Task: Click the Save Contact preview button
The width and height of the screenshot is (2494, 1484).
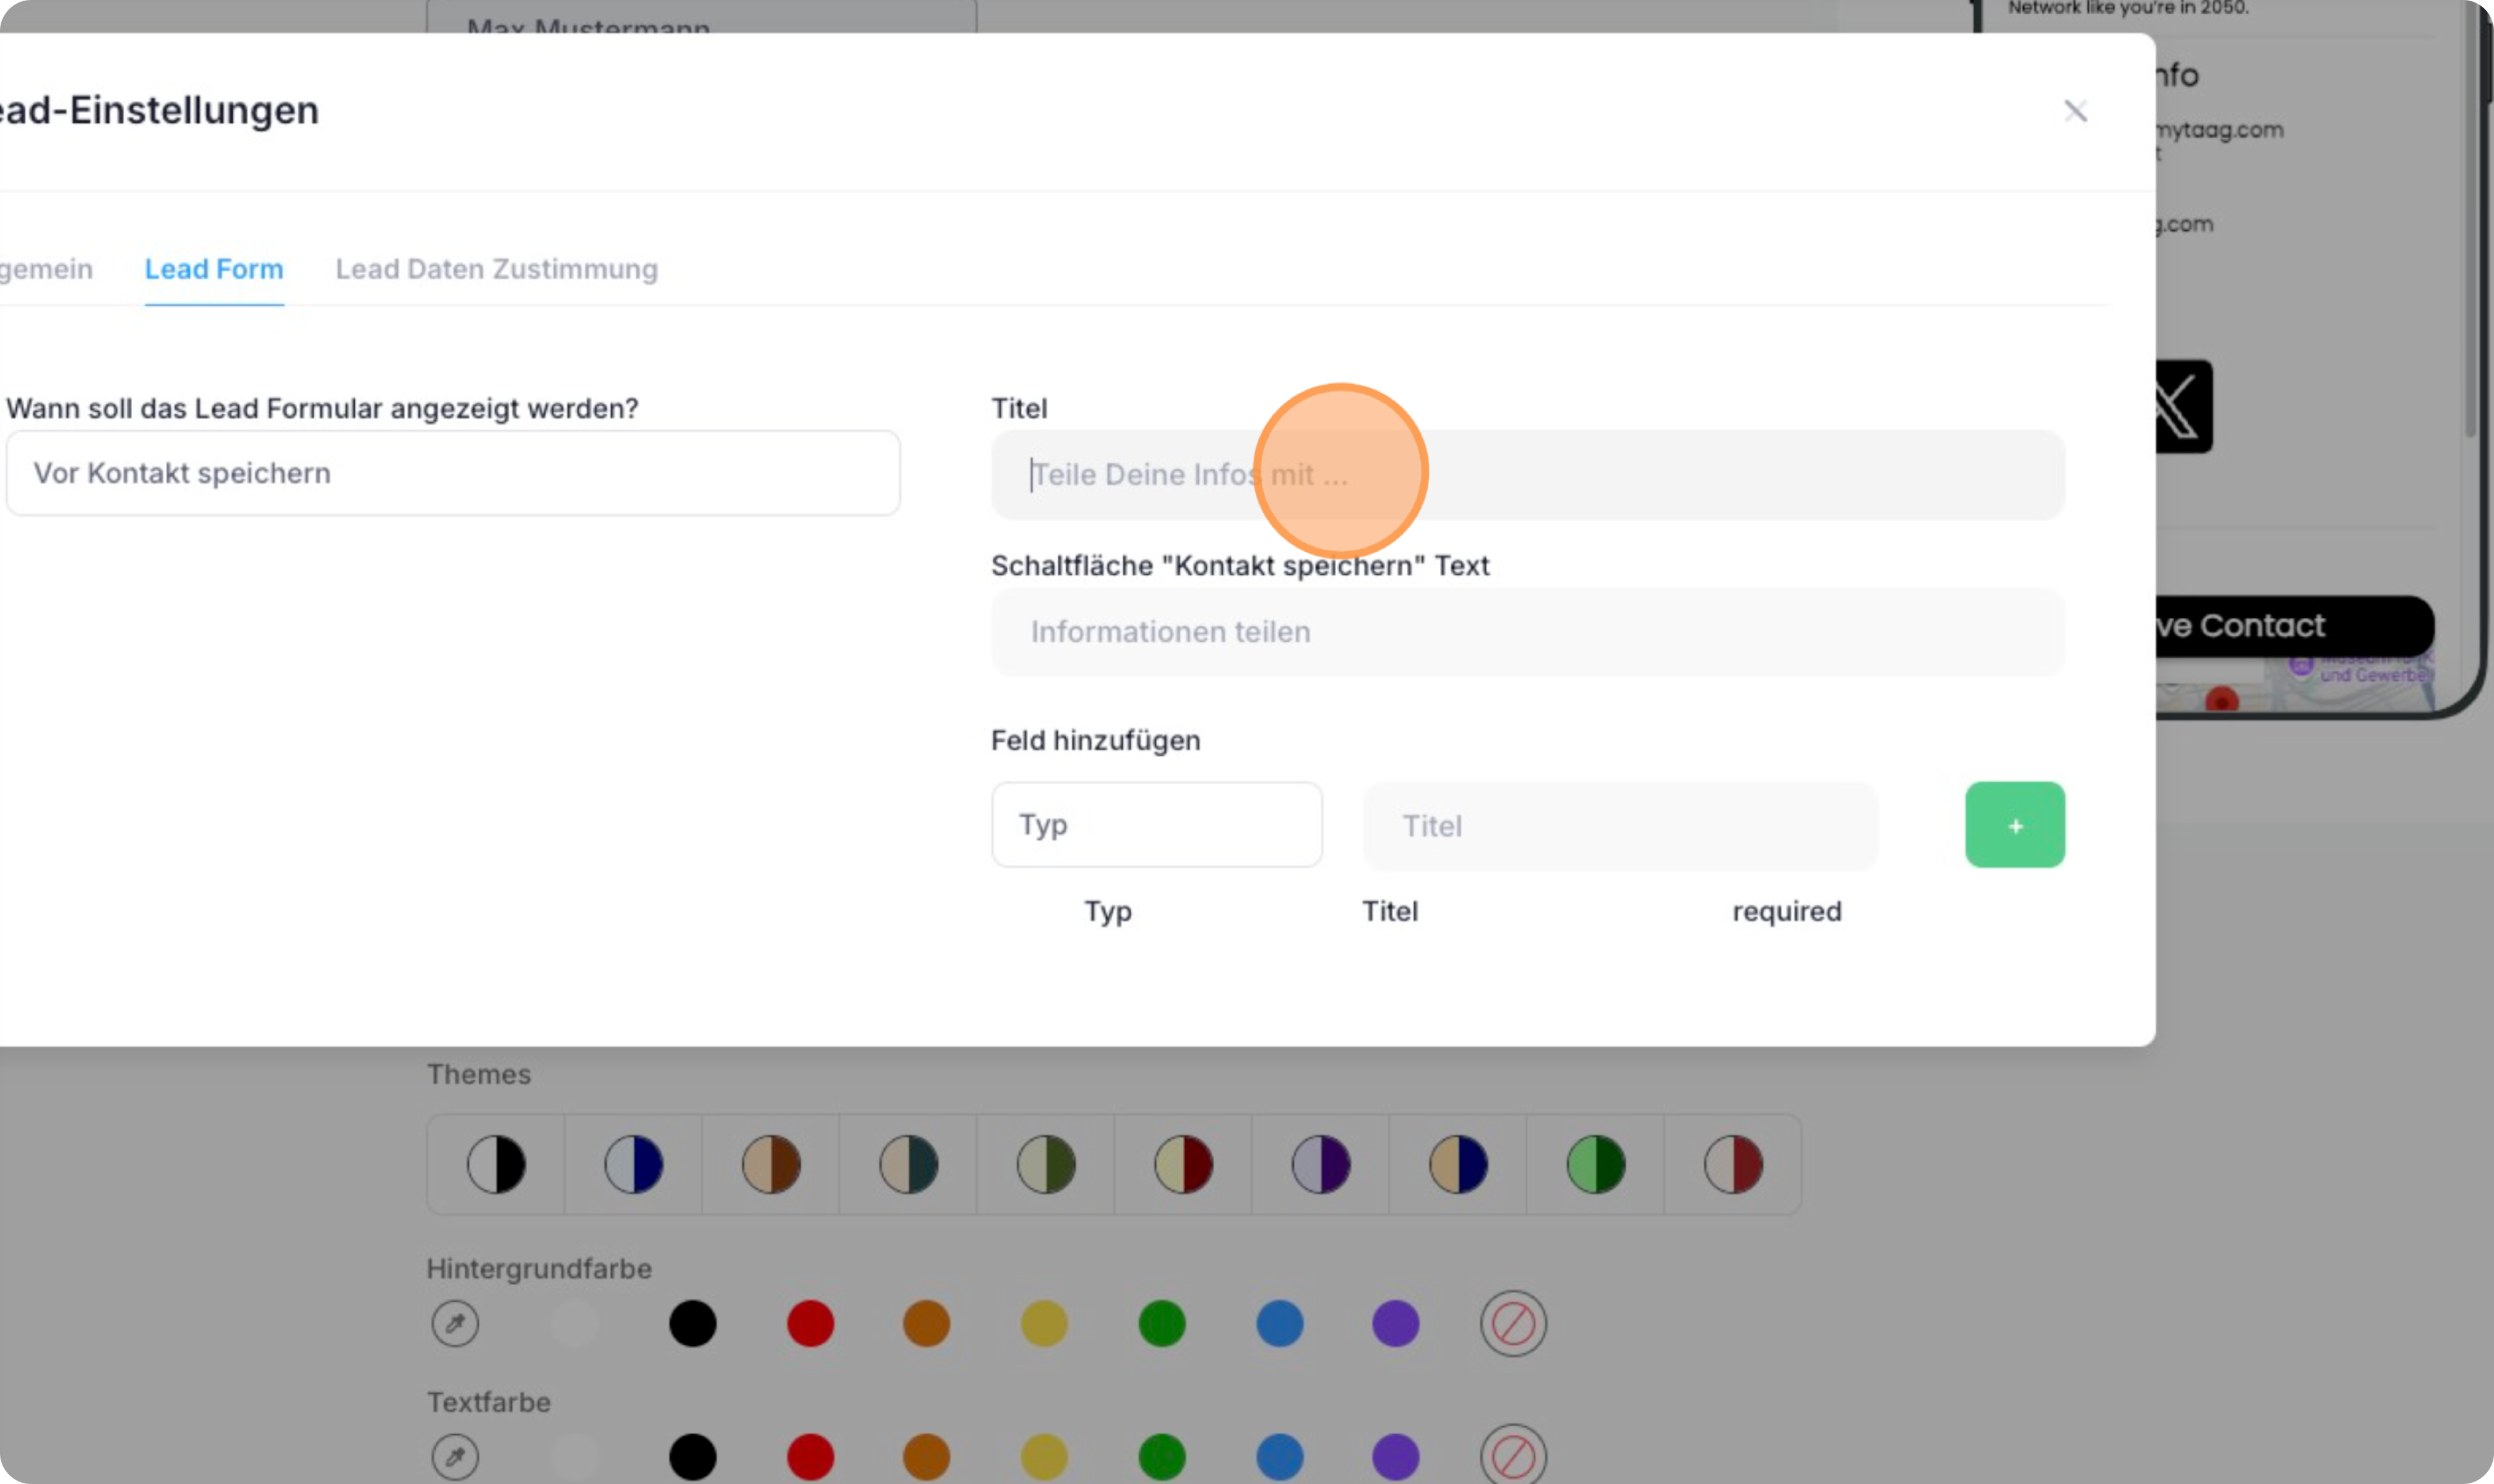Action: pyautogui.click(x=2290, y=626)
